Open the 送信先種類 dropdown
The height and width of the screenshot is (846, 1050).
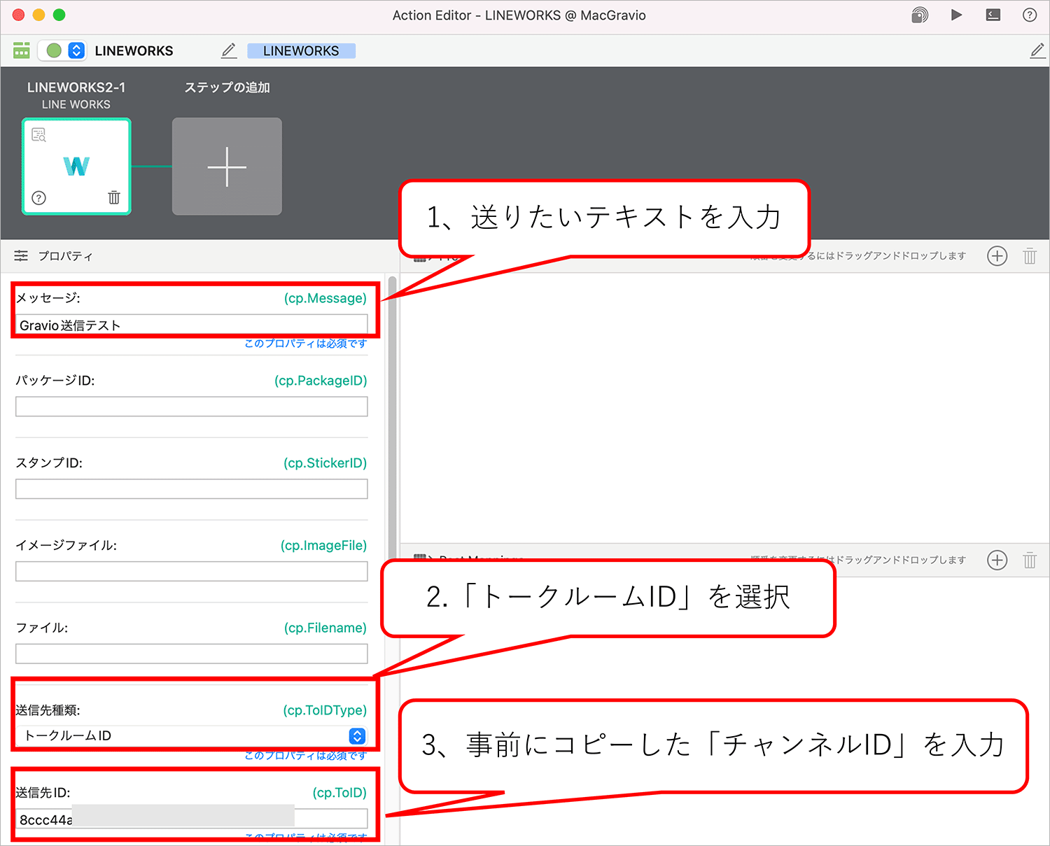pos(192,735)
